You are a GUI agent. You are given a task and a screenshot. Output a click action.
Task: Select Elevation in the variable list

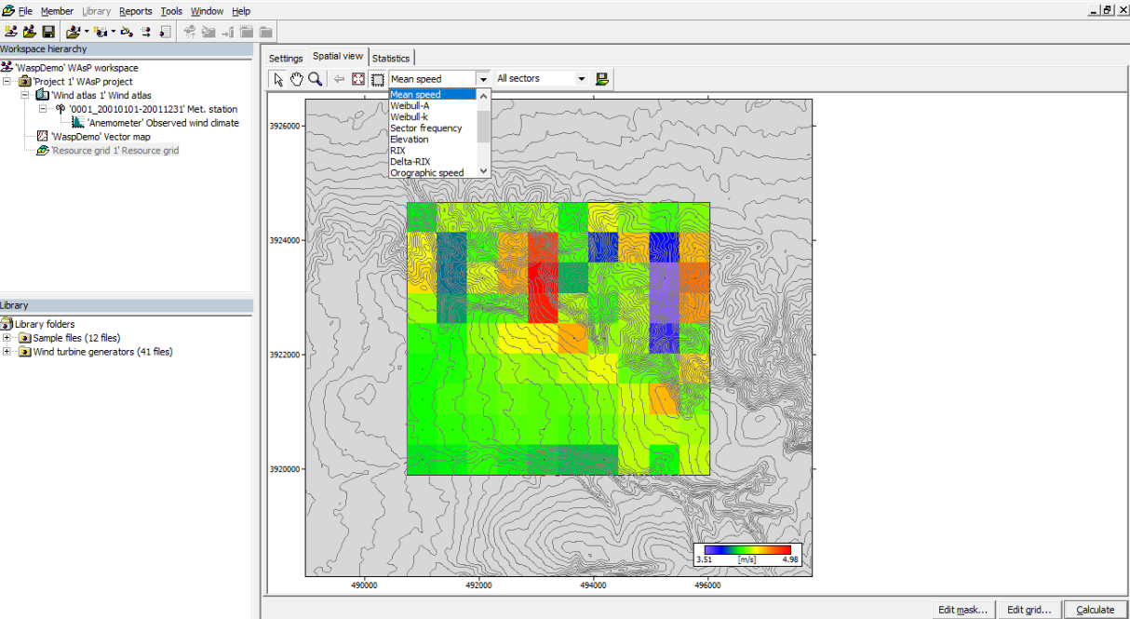410,140
